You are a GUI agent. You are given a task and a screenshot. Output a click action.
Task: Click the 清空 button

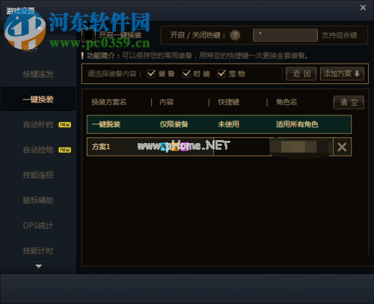coord(349,103)
